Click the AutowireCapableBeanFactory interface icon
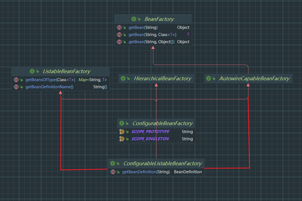The width and height of the screenshot is (302, 201). (x=209, y=79)
